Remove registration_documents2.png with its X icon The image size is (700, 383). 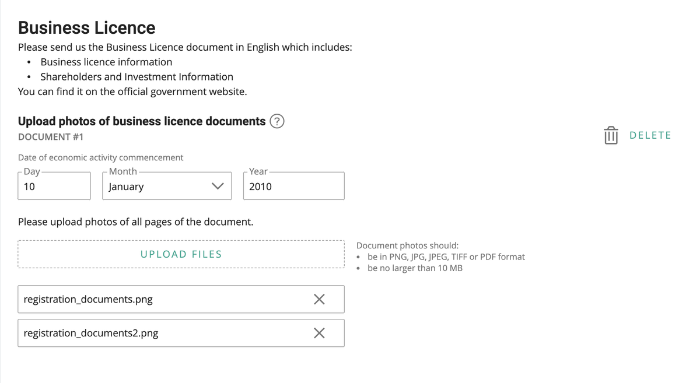pos(319,333)
